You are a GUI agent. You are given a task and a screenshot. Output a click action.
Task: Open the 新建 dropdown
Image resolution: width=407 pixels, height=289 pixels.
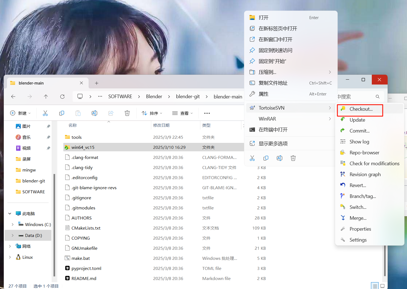tap(20, 113)
